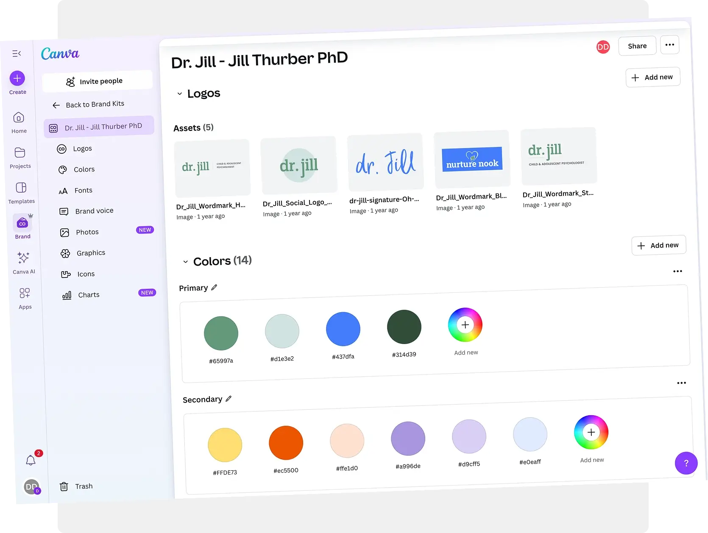Click Add new button for Colors
The image size is (708, 533).
(x=659, y=245)
